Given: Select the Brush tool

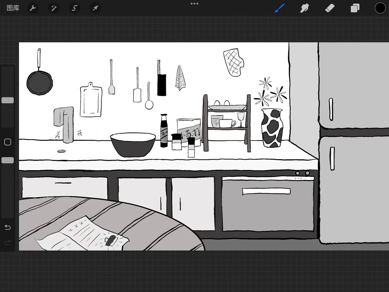Looking at the screenshot, I should [280, 8].
